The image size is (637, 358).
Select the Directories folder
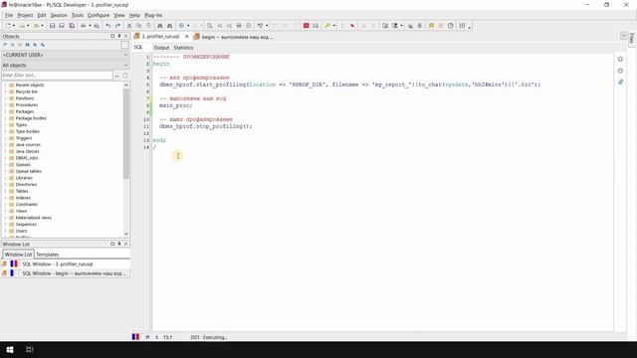tap(26, 184)
